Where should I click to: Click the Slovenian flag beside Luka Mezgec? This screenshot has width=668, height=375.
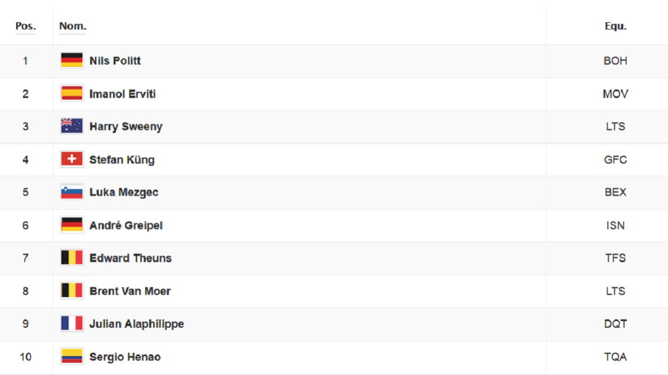click(72, 192)
